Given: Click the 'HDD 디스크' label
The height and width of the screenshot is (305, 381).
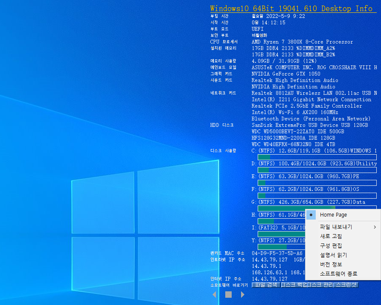Looking at the screenshot, I should (x=222, y=125).
